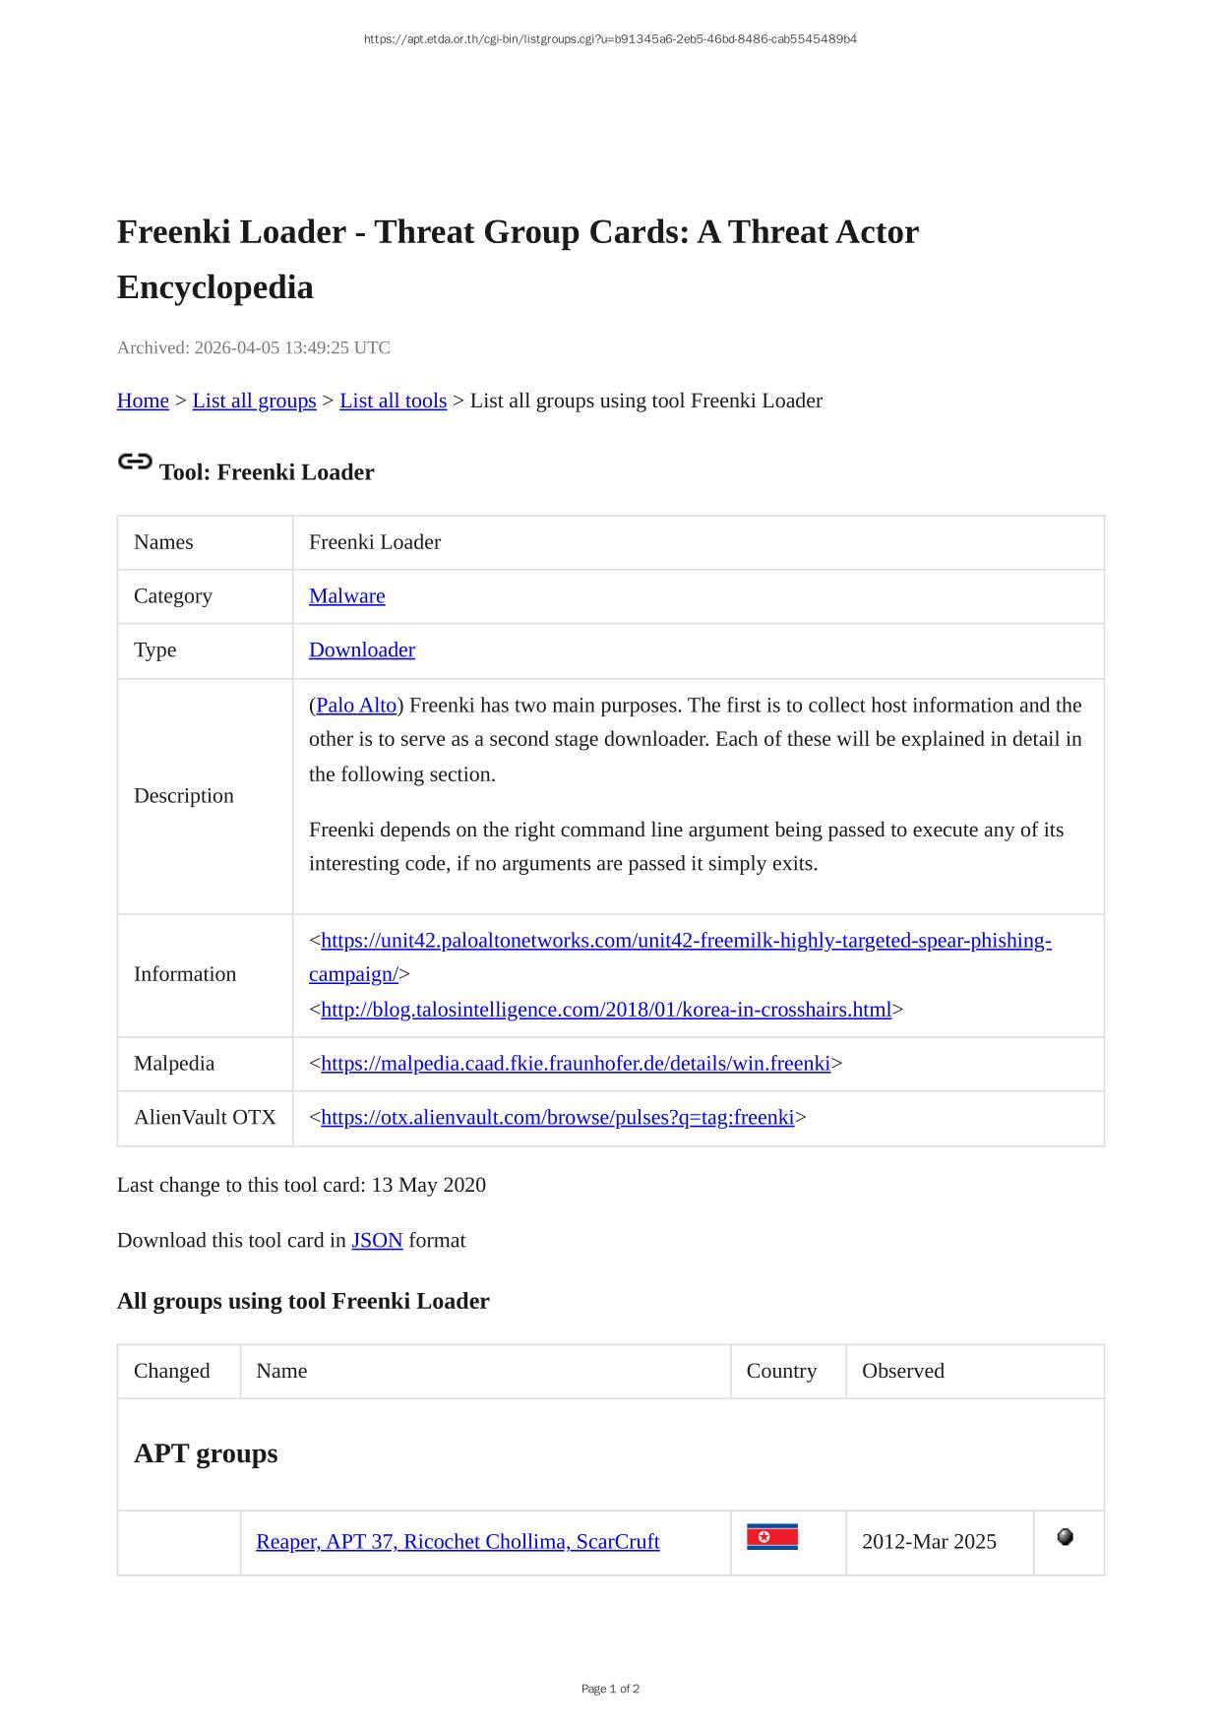Click the Name column header
Image resolution: width=1222 pixels, height=1728 pixels.
tap(281, 1371)
